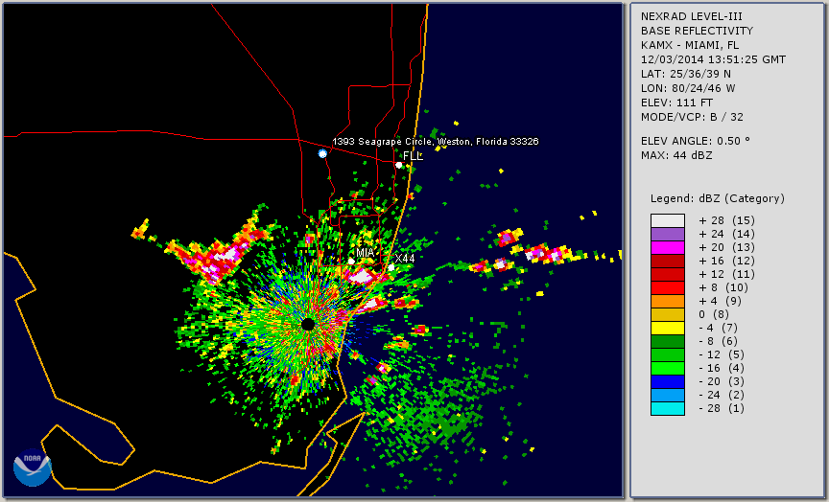Image resolution: width=829 pixels, height=502 pixels.
Task: Click the 'BASE REFLECTIVITY' product text
Action: point(697,32)
